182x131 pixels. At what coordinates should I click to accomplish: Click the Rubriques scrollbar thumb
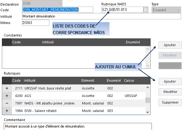tap(148, 100)
